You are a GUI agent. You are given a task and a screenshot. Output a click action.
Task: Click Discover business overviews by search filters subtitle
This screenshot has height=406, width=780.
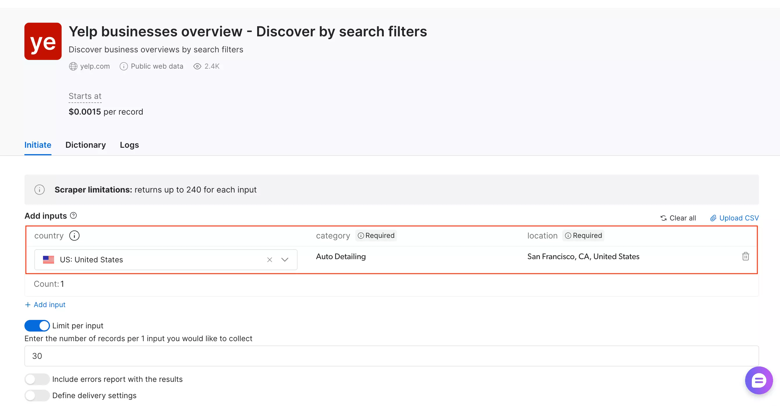156,49
